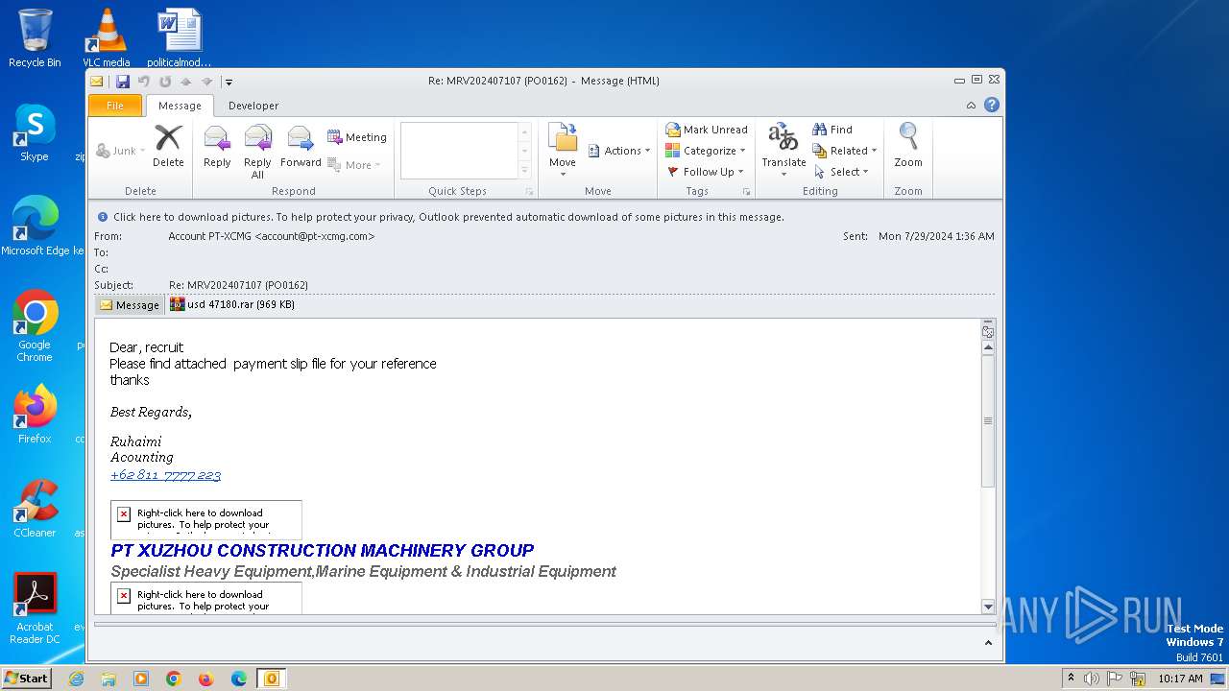
Task: Minimize the ribbon with the caret
Action: [972, 106]
